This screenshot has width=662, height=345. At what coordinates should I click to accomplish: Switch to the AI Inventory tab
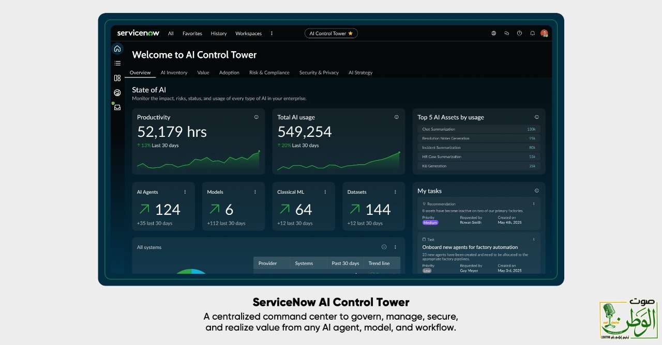[174, 73]
